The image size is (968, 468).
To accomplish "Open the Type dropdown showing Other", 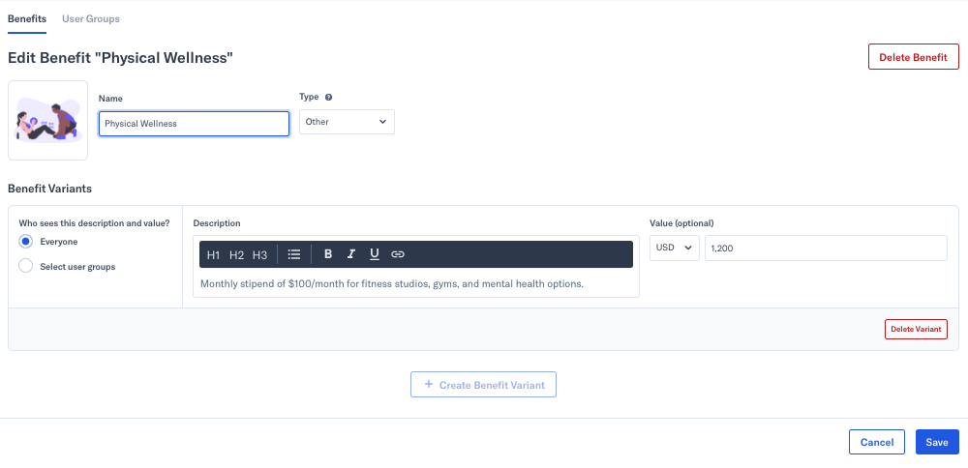I will tap(347, 122).
